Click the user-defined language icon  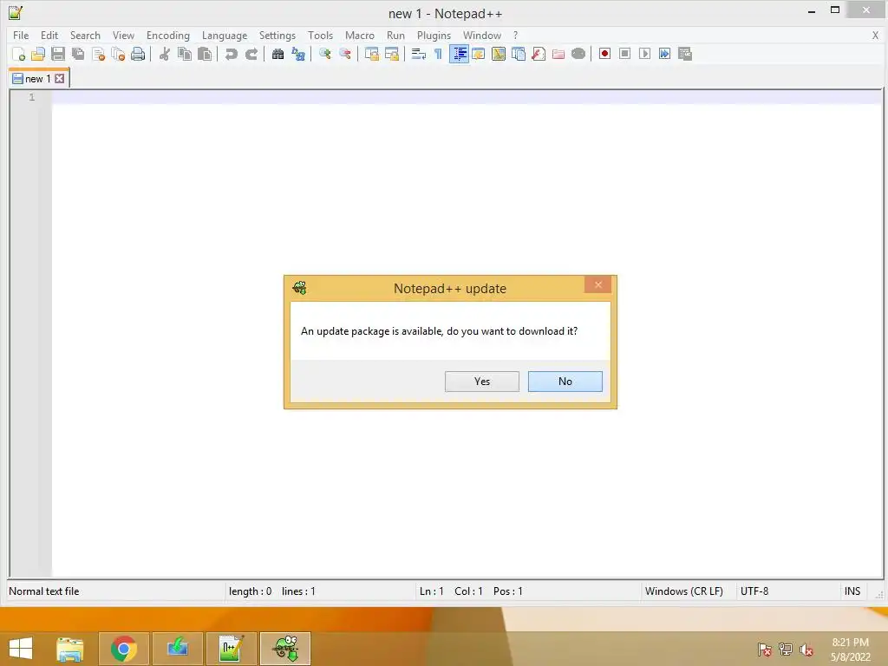(x=479, y=54)
